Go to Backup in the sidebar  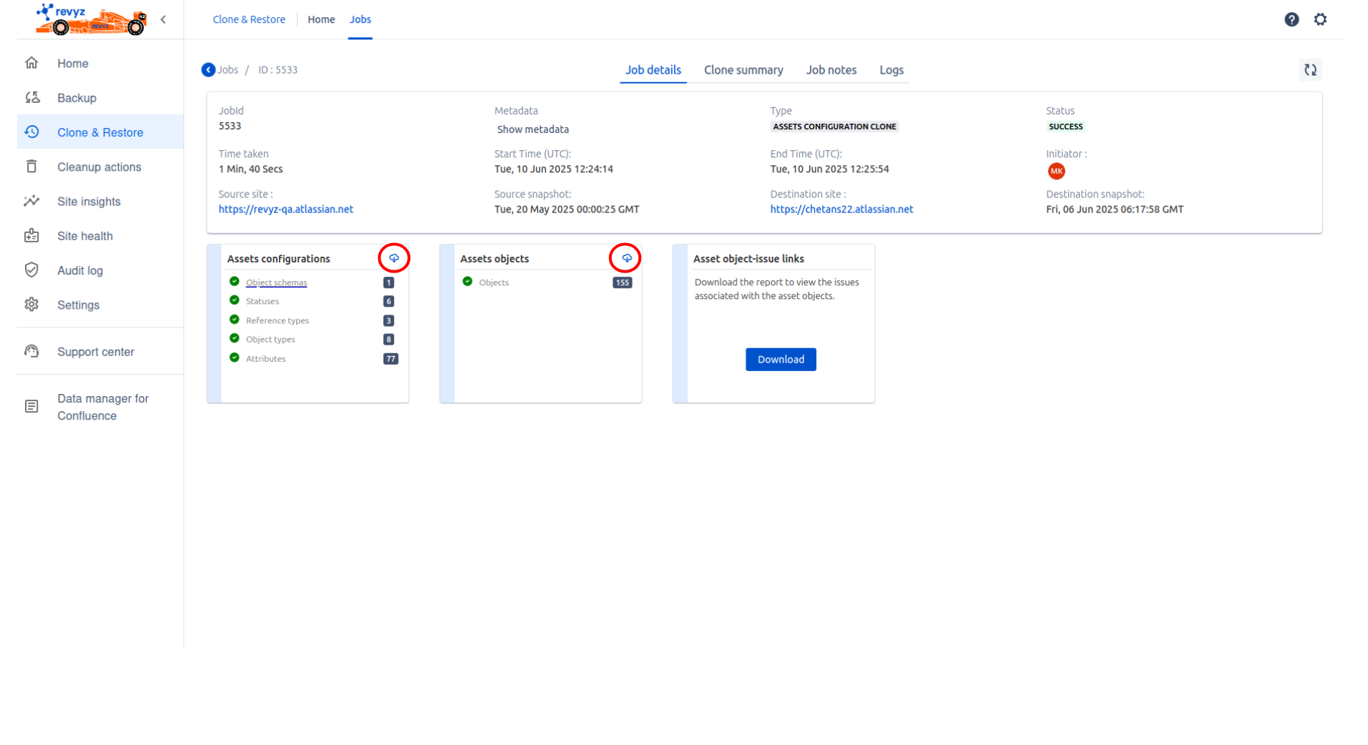pos(77,98)
